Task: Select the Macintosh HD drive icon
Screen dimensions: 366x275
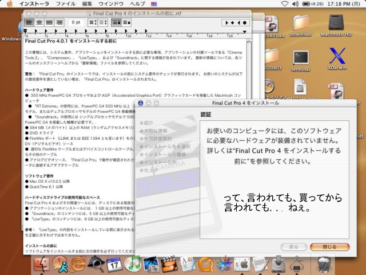Action: [336, 26]
